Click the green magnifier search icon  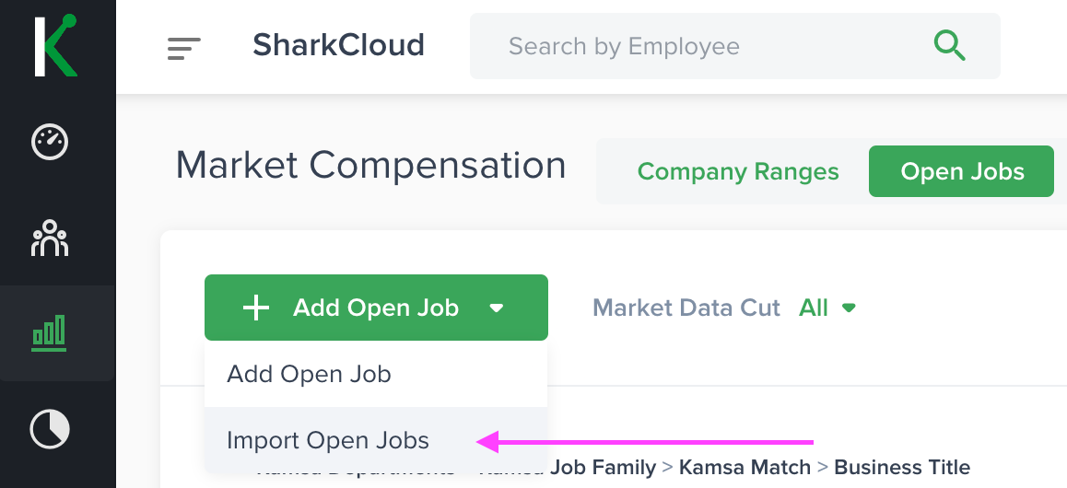pyautogui.click(x=949, y=45)
